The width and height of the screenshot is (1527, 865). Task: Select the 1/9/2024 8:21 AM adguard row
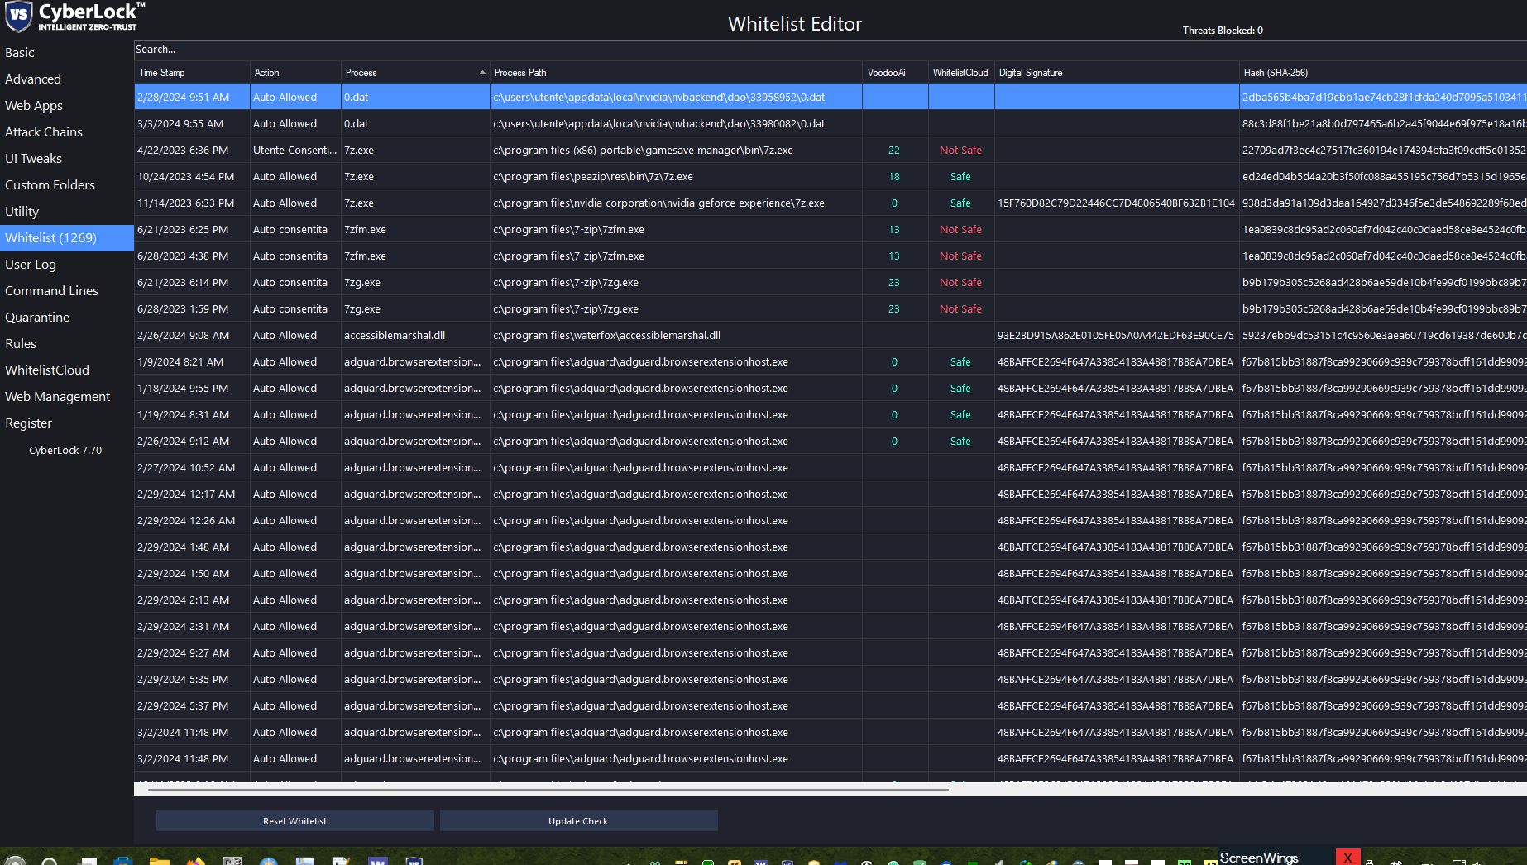[831, 361]
